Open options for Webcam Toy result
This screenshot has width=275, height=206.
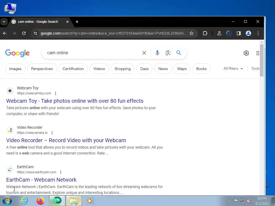pos(56,93)
